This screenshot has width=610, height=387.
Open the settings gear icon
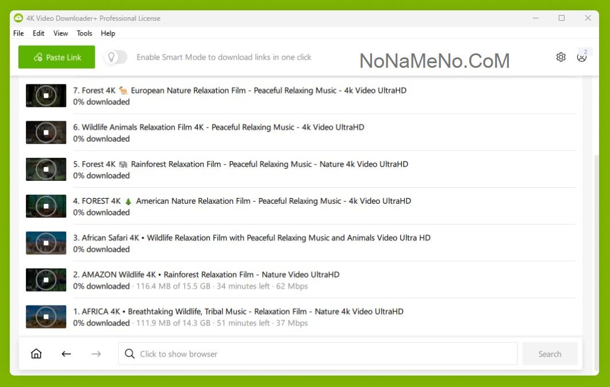point(561,57)
